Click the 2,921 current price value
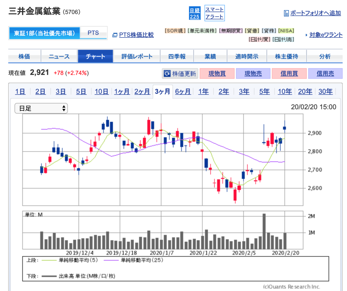This screenshot has width=347, height=291. pos(39,72)
